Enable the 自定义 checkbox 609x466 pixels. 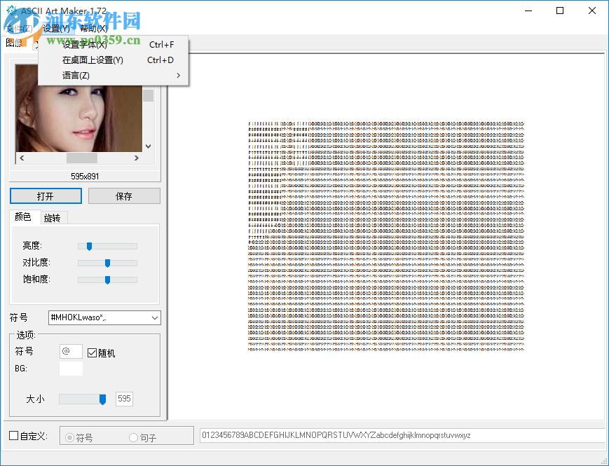(x=11, y=436)
